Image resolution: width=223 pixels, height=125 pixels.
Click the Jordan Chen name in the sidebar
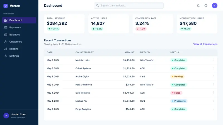pyautogui.click(x=18, y=114)
